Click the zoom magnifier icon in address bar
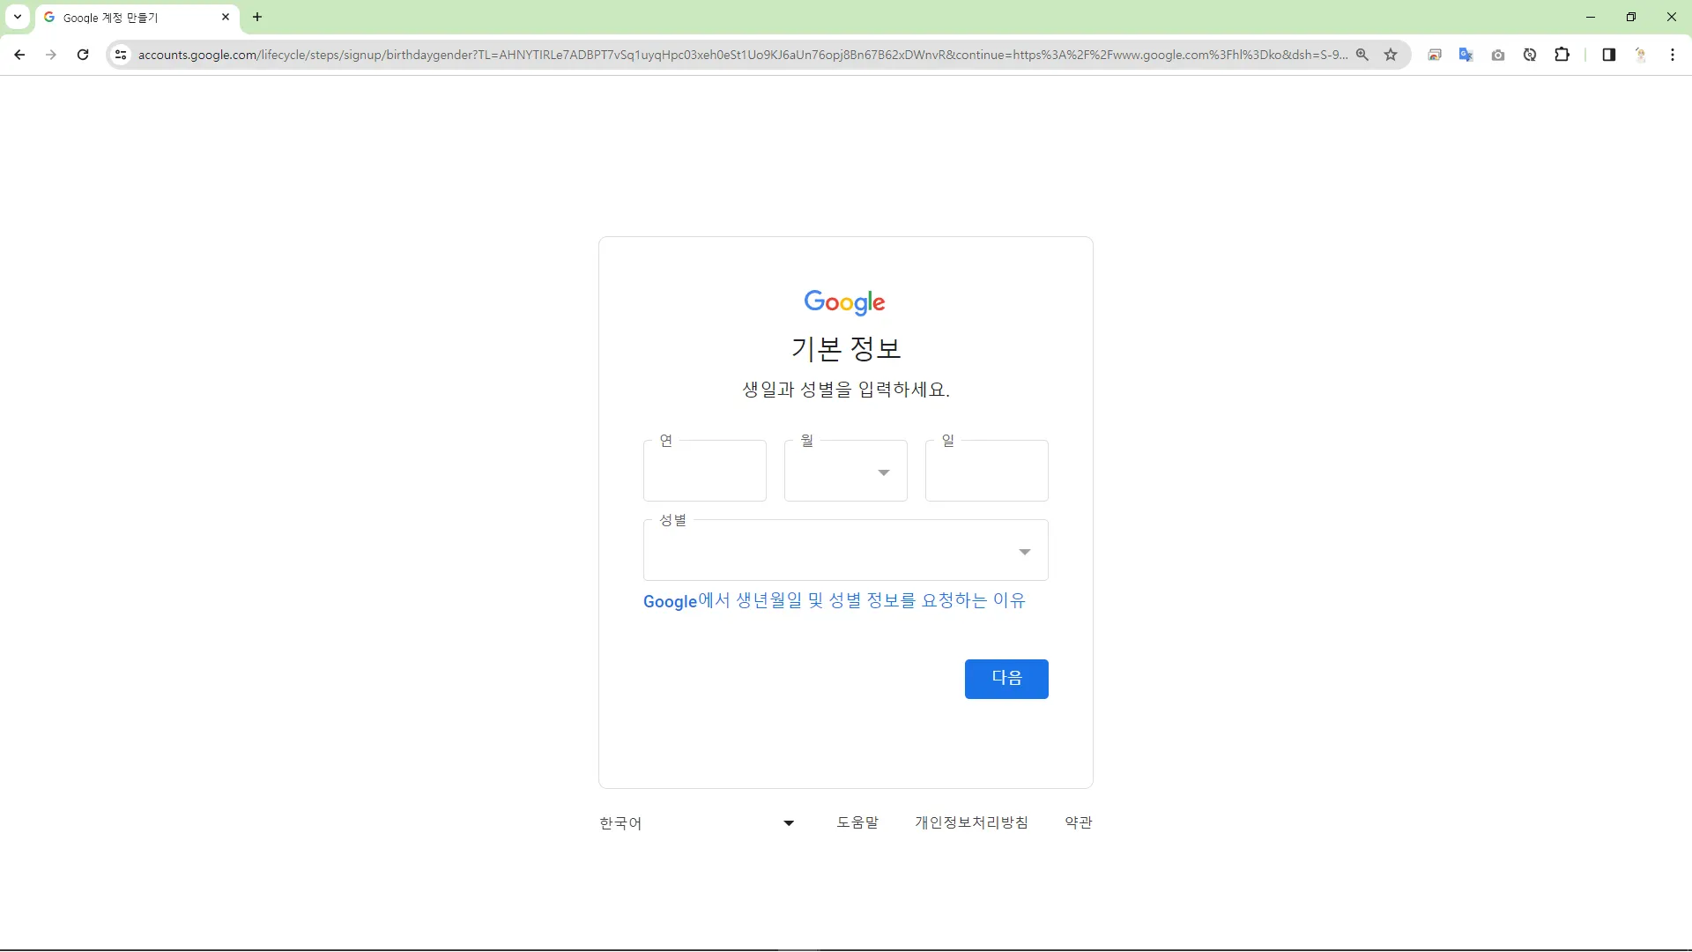The height and width of the screenshot is (952, 1692). pyautogui.click(x=1362, y=55)
